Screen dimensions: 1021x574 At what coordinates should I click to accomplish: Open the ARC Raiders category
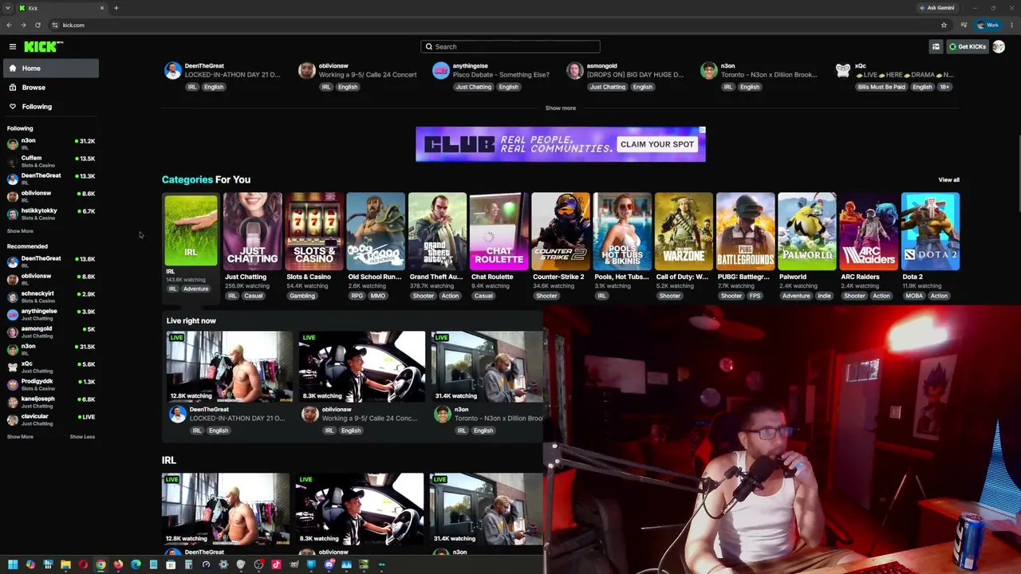click(868, 232)
